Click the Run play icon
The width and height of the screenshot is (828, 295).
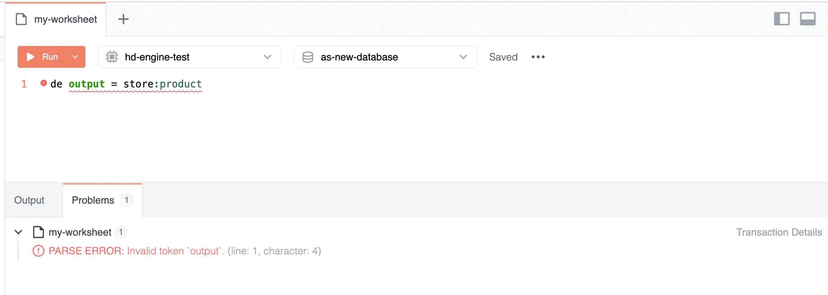[x=31, y=57]
